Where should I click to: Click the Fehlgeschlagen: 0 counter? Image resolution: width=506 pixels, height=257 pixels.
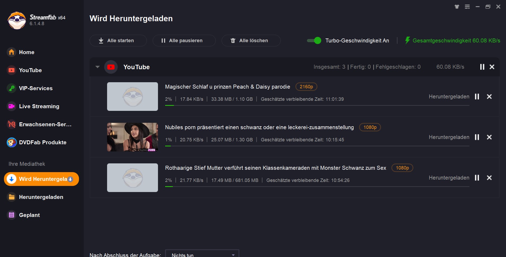point(398,67)
